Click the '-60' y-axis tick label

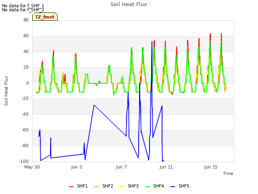pyautogui.click(x=25, y=130)
